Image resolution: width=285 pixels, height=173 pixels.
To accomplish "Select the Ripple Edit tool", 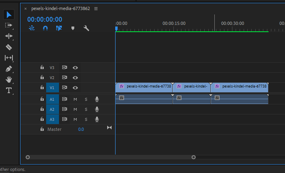I will click(x=8, y=36).
